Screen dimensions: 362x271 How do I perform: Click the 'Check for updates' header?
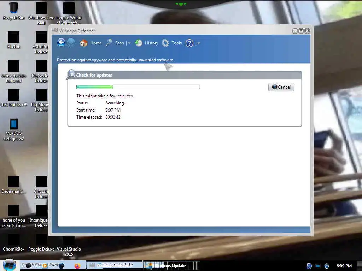(94, 75)
